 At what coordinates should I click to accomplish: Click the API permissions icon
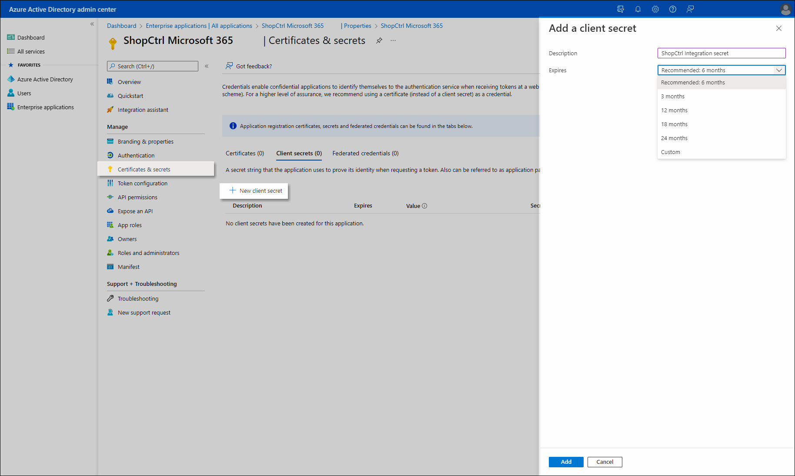[110, 197]
